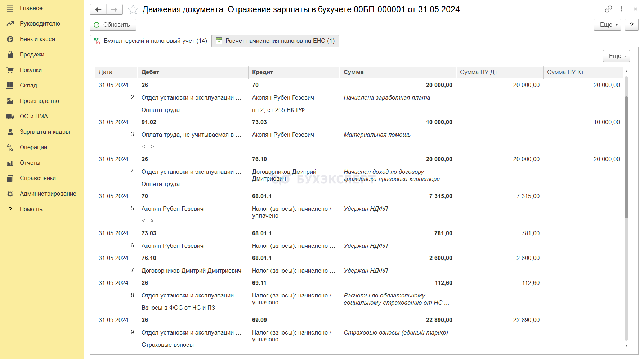This screenshot has height=359, width=644.
Task: Click the vertical scrollbar thumb of the table
Action: tap(626, 157)
